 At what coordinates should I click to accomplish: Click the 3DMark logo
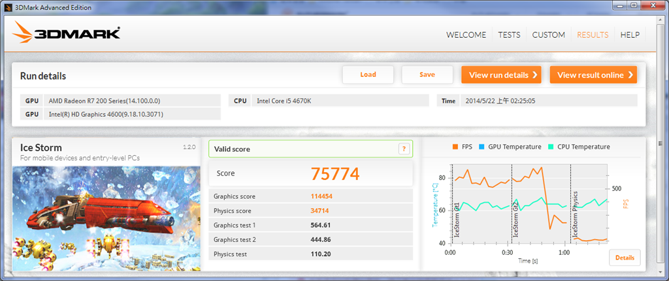pyautogui.click(x=66, y=33)
